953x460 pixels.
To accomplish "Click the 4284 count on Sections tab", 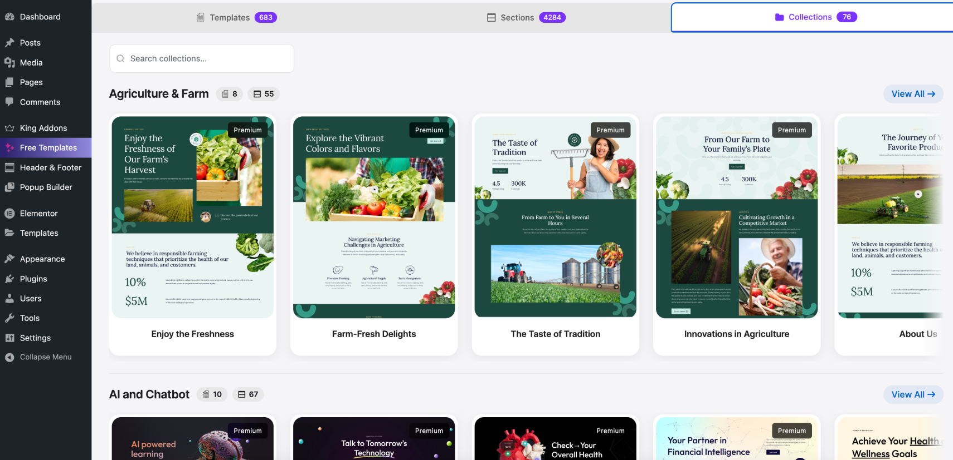I will click(552, 17).
